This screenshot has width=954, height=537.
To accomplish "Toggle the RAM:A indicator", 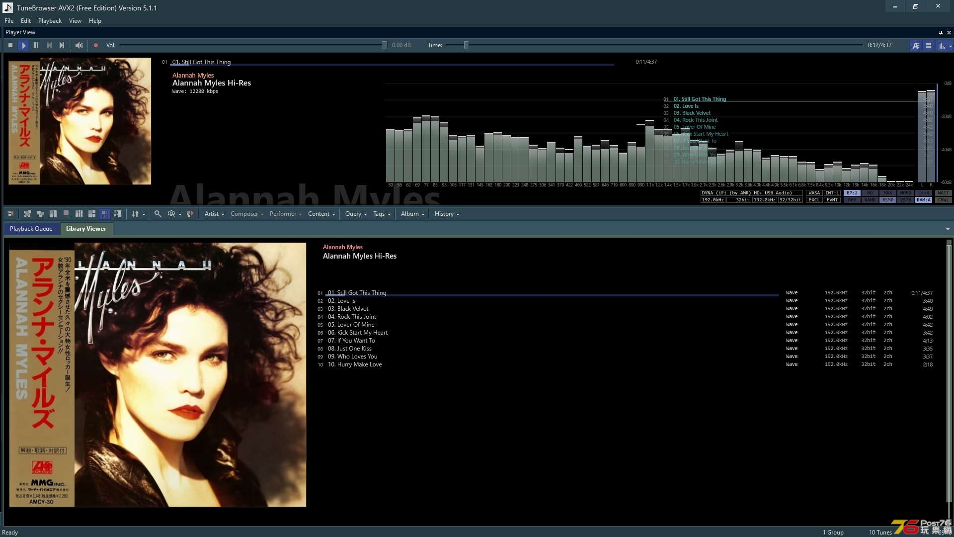I will coord(923,200).
